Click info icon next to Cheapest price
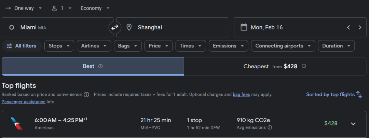Screen dimensions: 369x138 pyautogui.click(x=304, y=66)
